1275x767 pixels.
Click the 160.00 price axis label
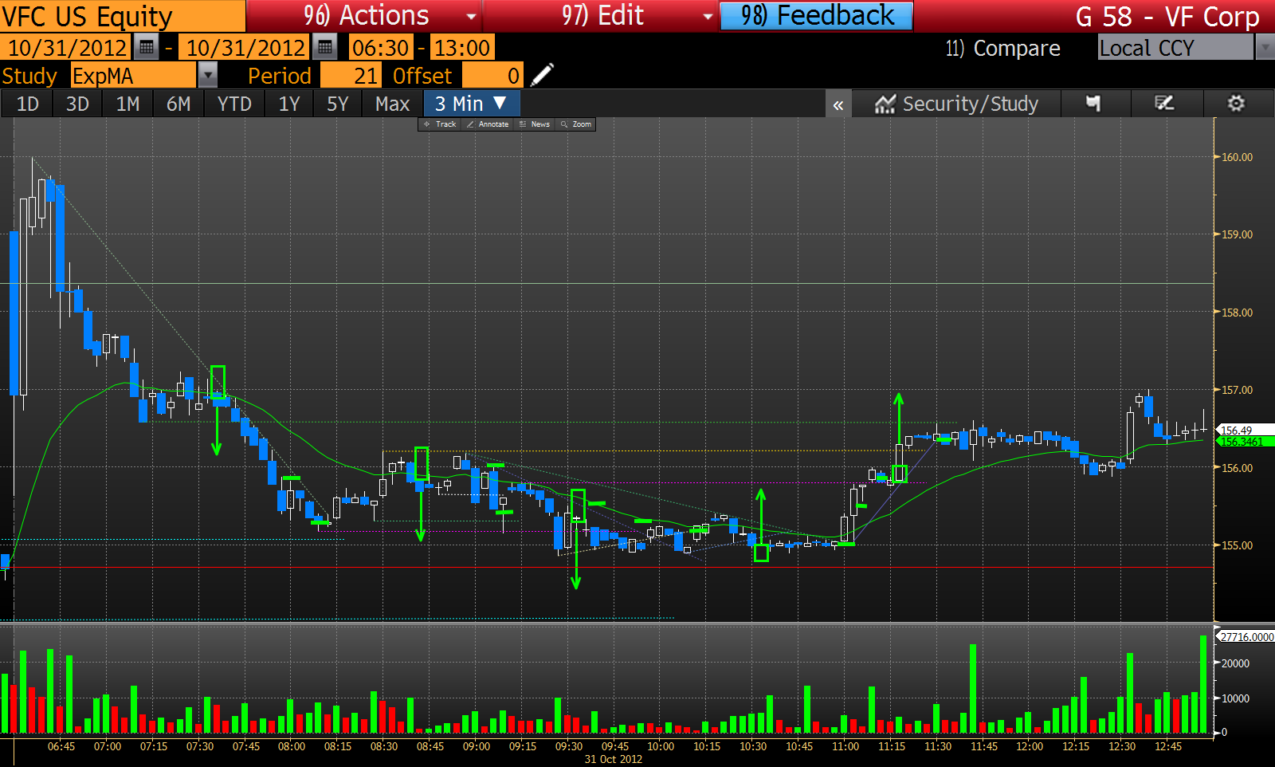coord(1237,157)
